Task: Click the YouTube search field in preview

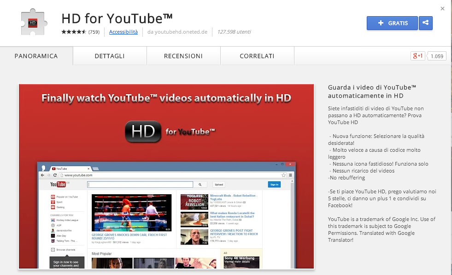Action: 140,185
